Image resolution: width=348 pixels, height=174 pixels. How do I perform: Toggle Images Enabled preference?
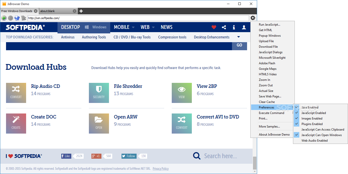[321, 119]
